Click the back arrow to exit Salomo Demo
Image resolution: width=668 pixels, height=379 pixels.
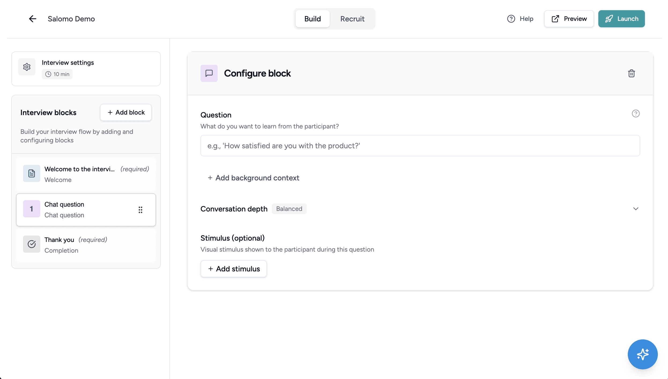tap(32, 19)
